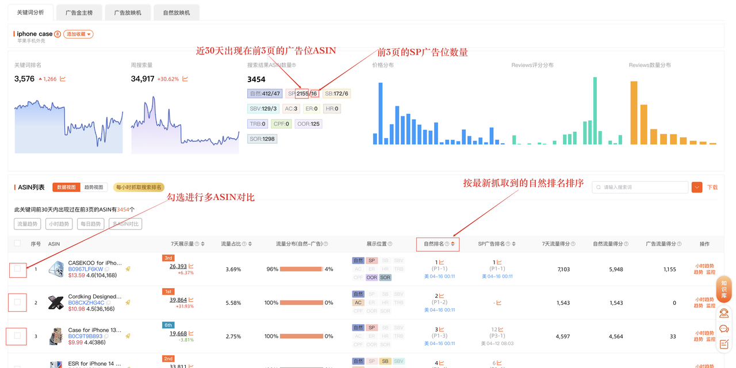Click the SOR:1298 tag
This screenshot has height=368, width=736.
262,139
